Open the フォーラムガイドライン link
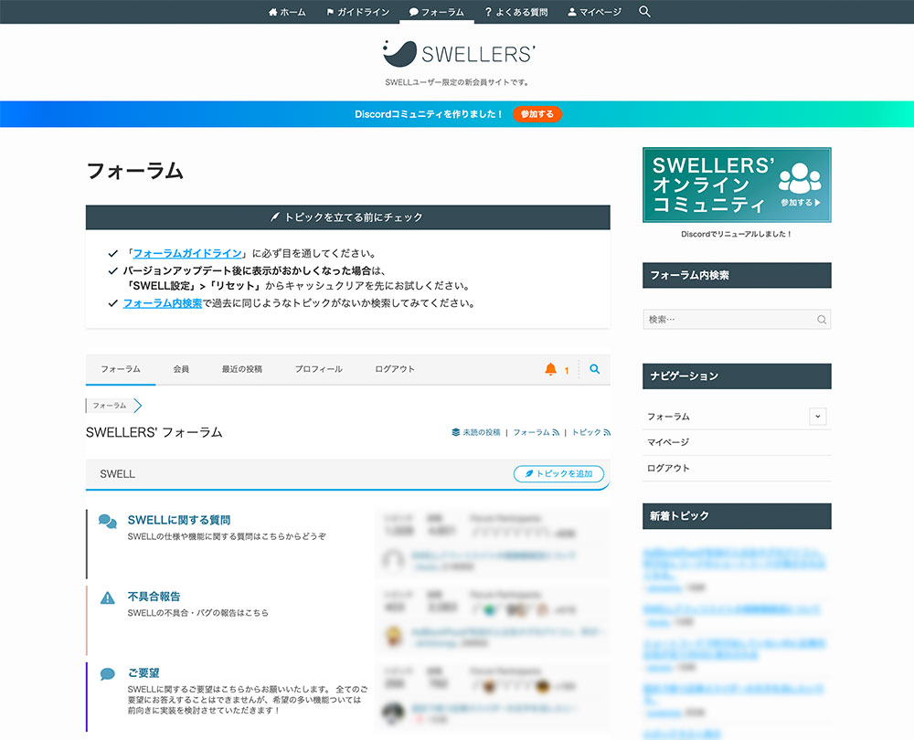 [x=187, y=253]
